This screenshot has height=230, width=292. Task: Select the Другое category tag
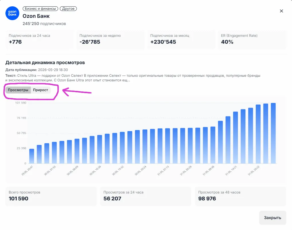(68, 9)
